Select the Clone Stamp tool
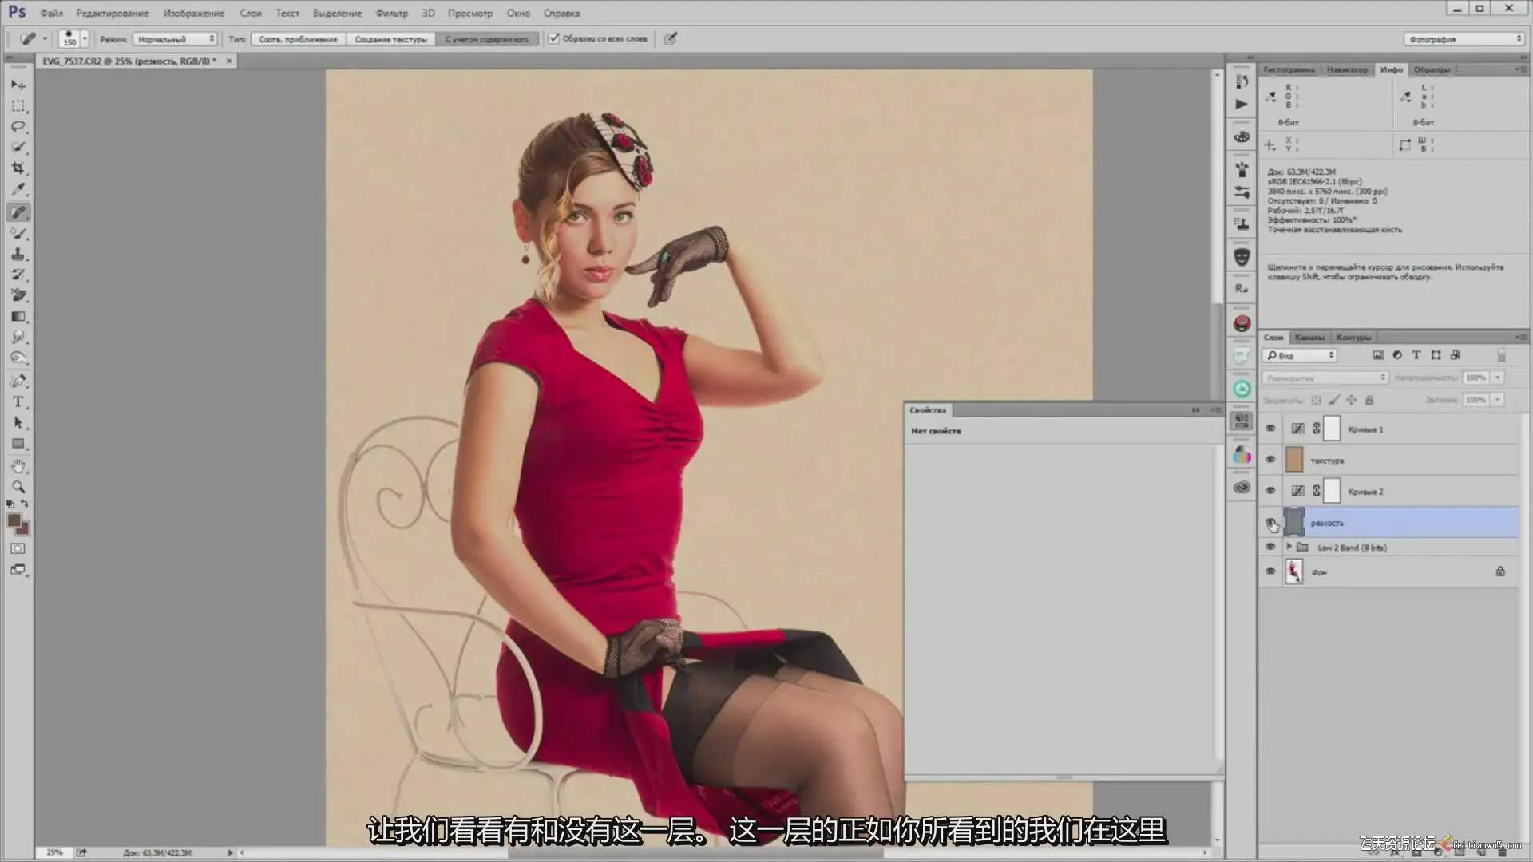1533x862 pixels. tap(18, 254)
